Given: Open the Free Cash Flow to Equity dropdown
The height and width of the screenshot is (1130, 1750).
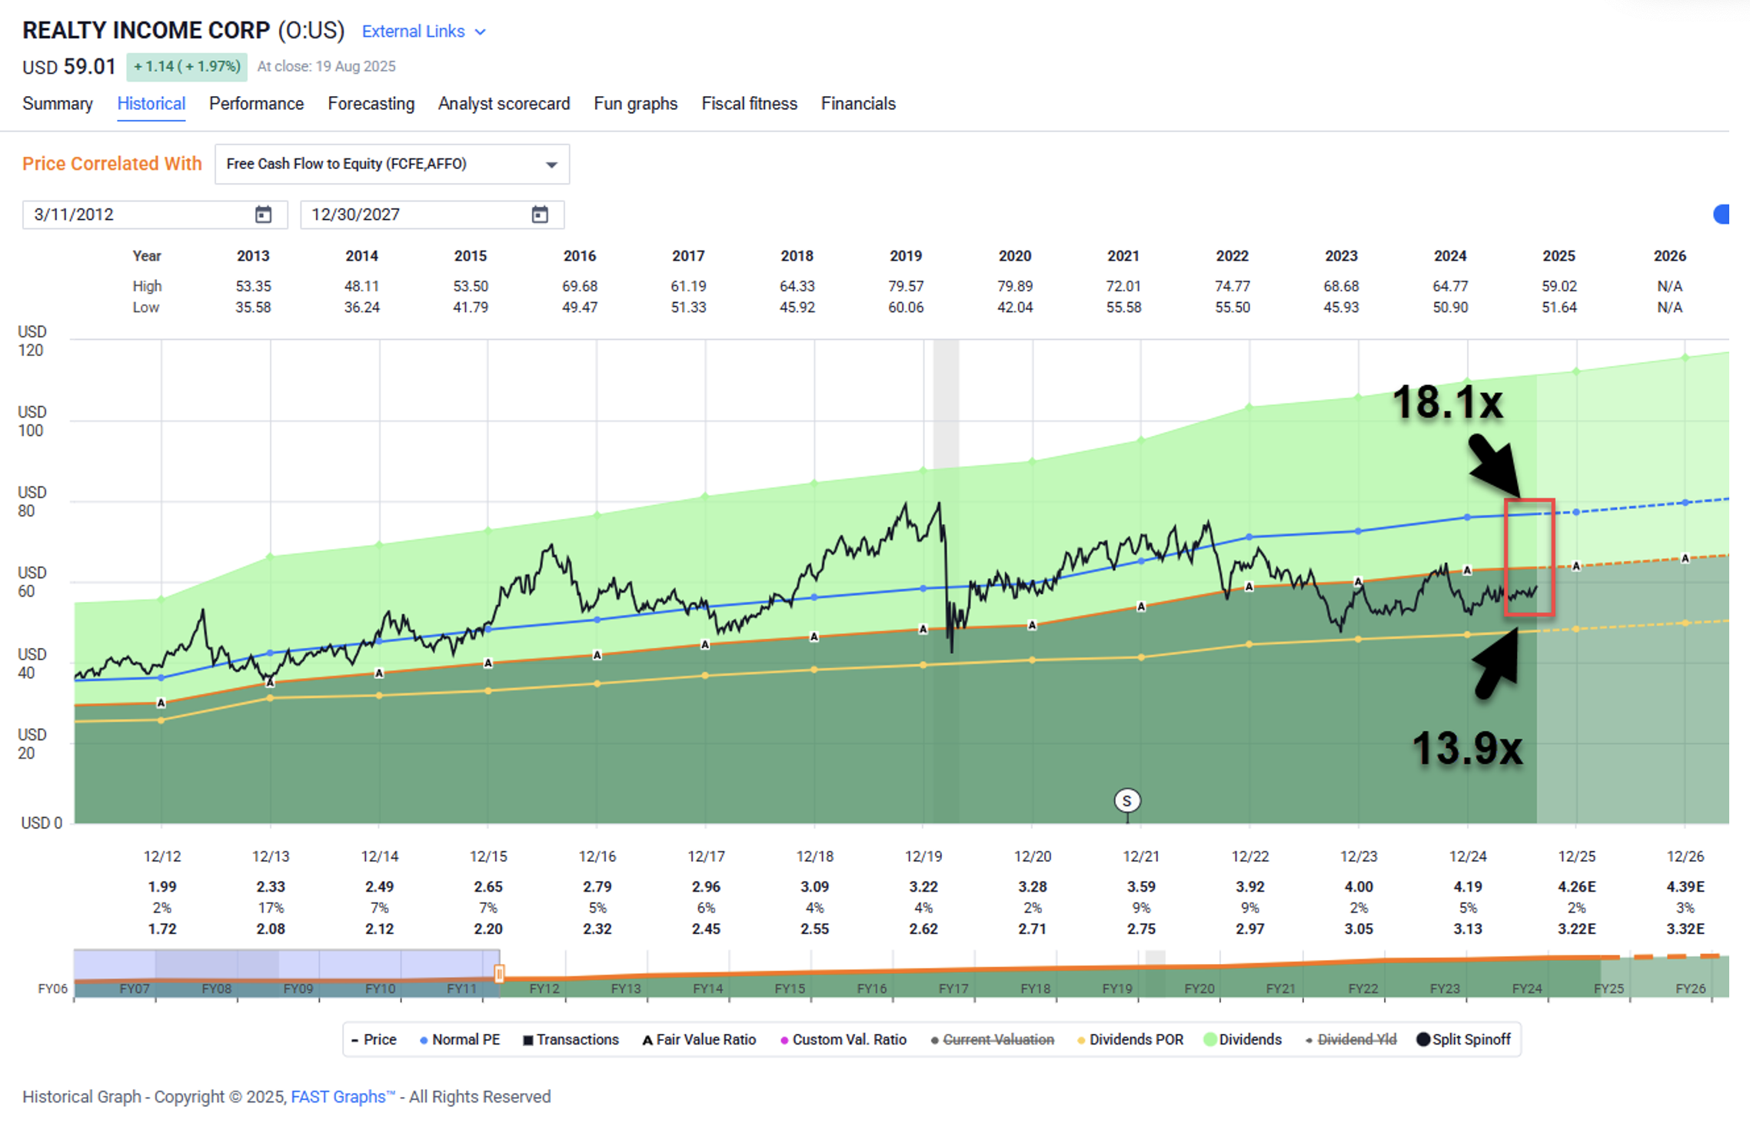Looking at the screenshot, I should [x=392, y=164].
